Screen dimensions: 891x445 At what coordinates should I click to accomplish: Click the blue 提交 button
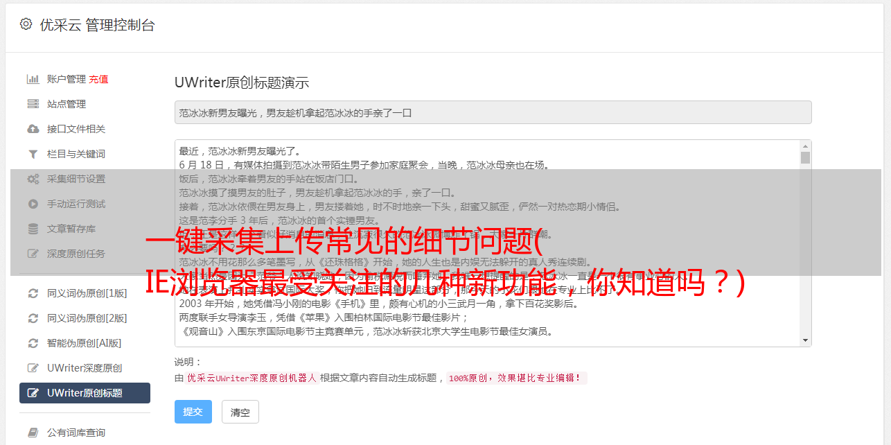[193, 412]
